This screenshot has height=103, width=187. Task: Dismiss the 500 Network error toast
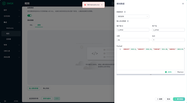coord(102,5)
